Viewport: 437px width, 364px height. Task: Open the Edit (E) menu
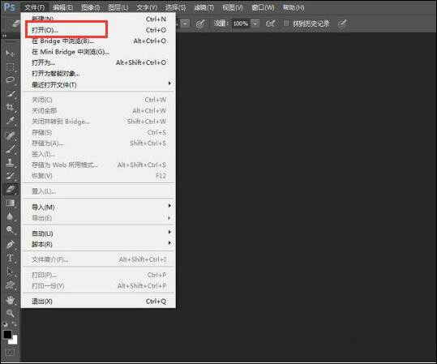[63, 7]
